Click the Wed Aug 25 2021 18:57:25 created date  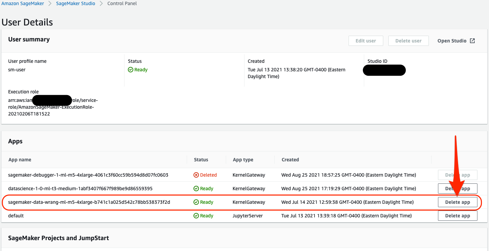(349, 175)
